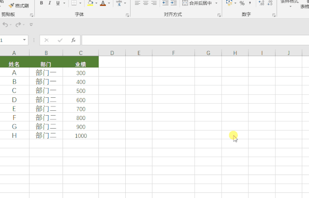Decrease decimal places icon

coord(269,3)
